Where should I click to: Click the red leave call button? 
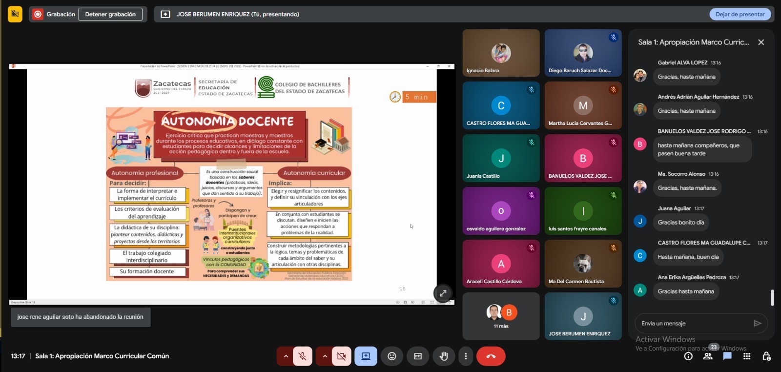click(x=491, y=356)
